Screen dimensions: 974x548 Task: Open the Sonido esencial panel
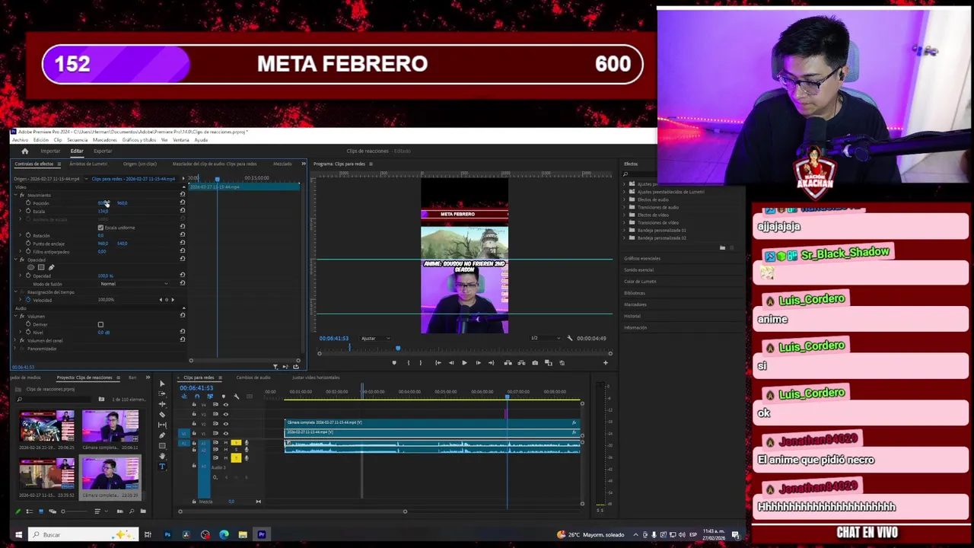click(639, 270)
